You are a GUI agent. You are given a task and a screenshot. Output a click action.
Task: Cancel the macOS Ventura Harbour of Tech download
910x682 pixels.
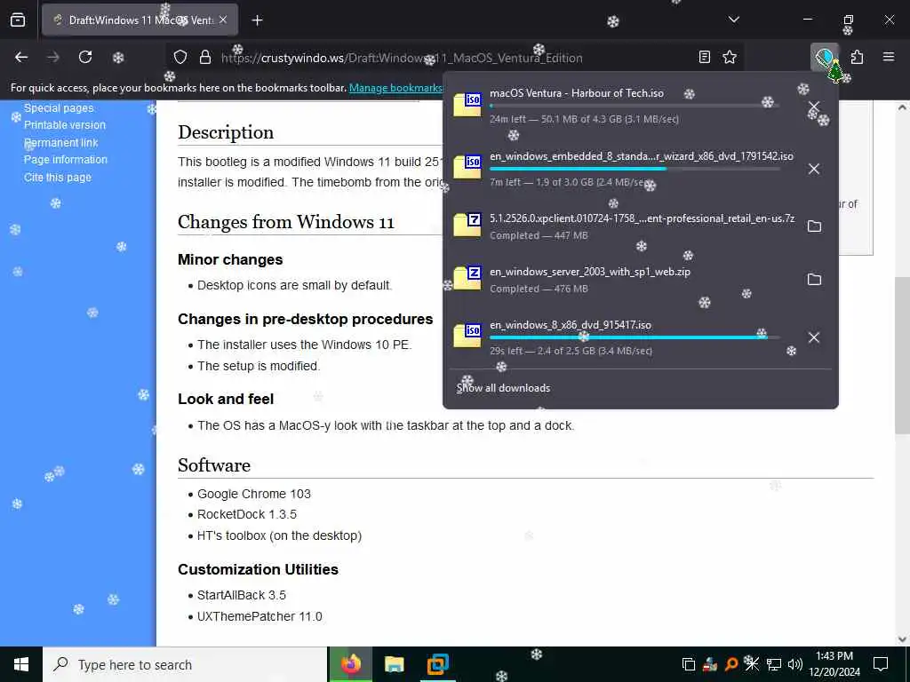click(x=814, y=107)
